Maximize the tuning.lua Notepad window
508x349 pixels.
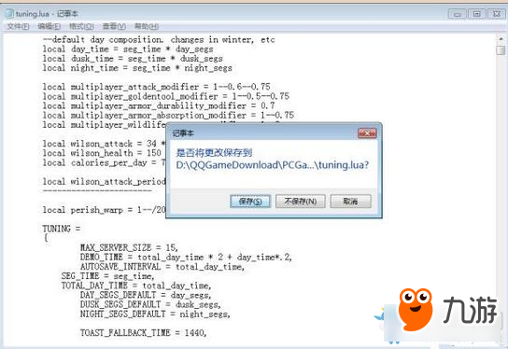[x=476, y=14]
